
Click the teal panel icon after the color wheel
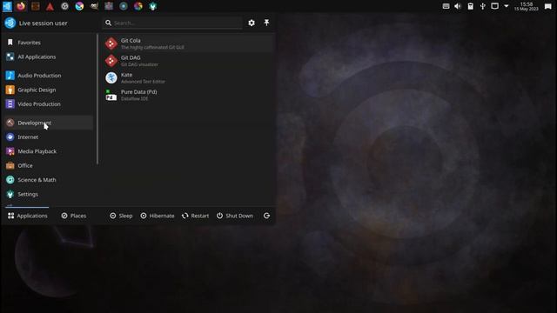click(153, 6)
